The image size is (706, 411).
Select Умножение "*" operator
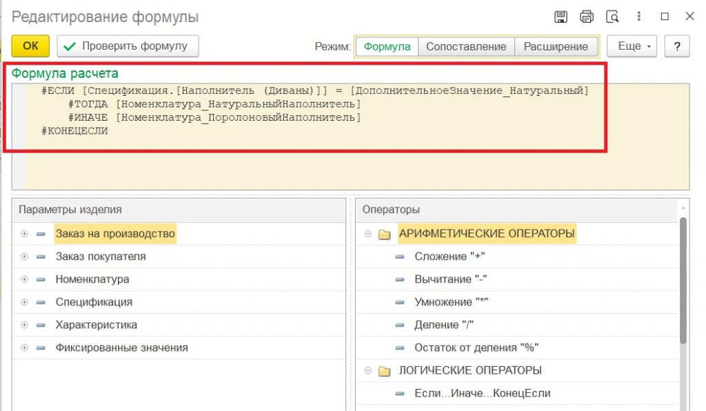[517, 302]
